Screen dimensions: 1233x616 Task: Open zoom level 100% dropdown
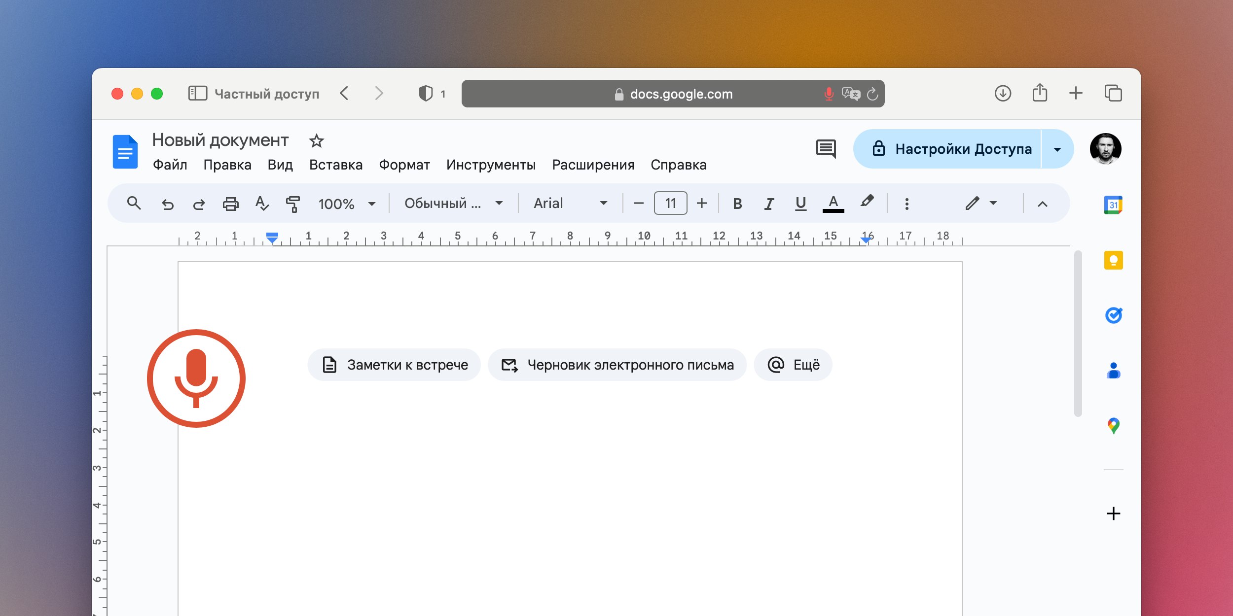[x=347, y=204]
